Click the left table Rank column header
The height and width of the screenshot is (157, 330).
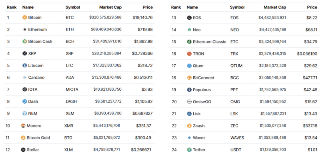(x=11, y=7)
